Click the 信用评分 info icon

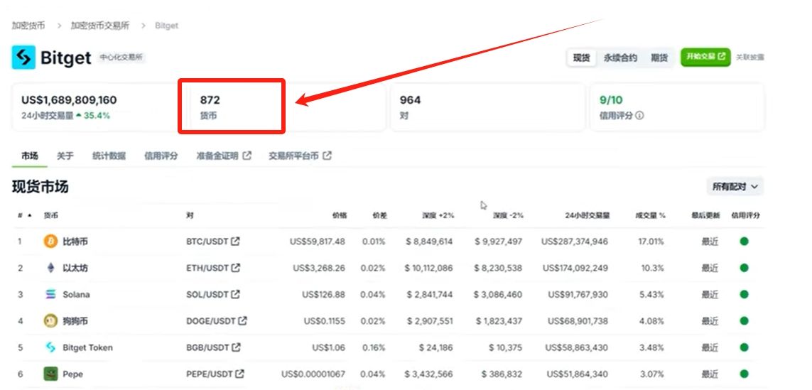[x=639, y=116]
